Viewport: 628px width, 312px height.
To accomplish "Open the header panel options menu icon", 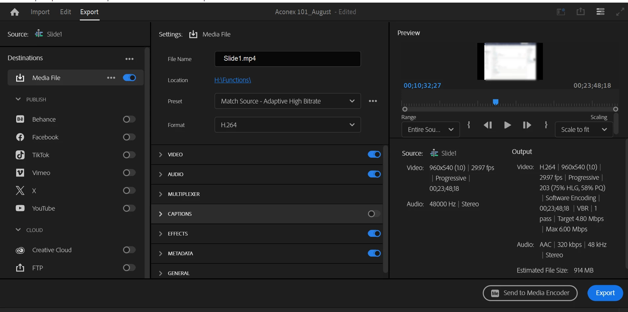I will pyautogui.click(x=600, y=12).
